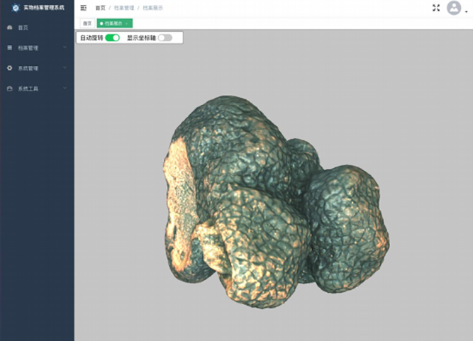Screen dimensions: 473x341
Task: Go to 首页 in the breadcrumb
Action: tap(101, 8)
